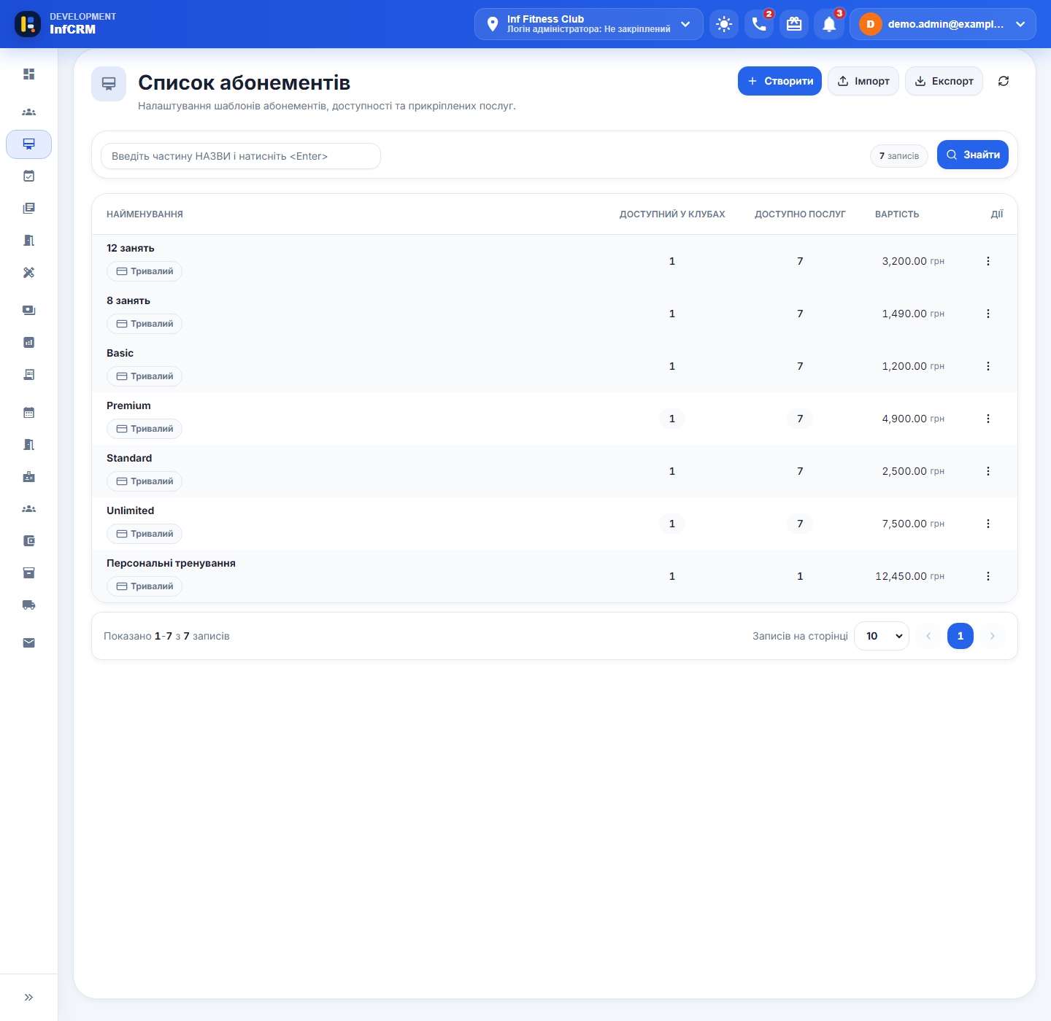Click the 7 записів counter badge
This screenshot has width=1051, height=1021.
tap(899, 156)
